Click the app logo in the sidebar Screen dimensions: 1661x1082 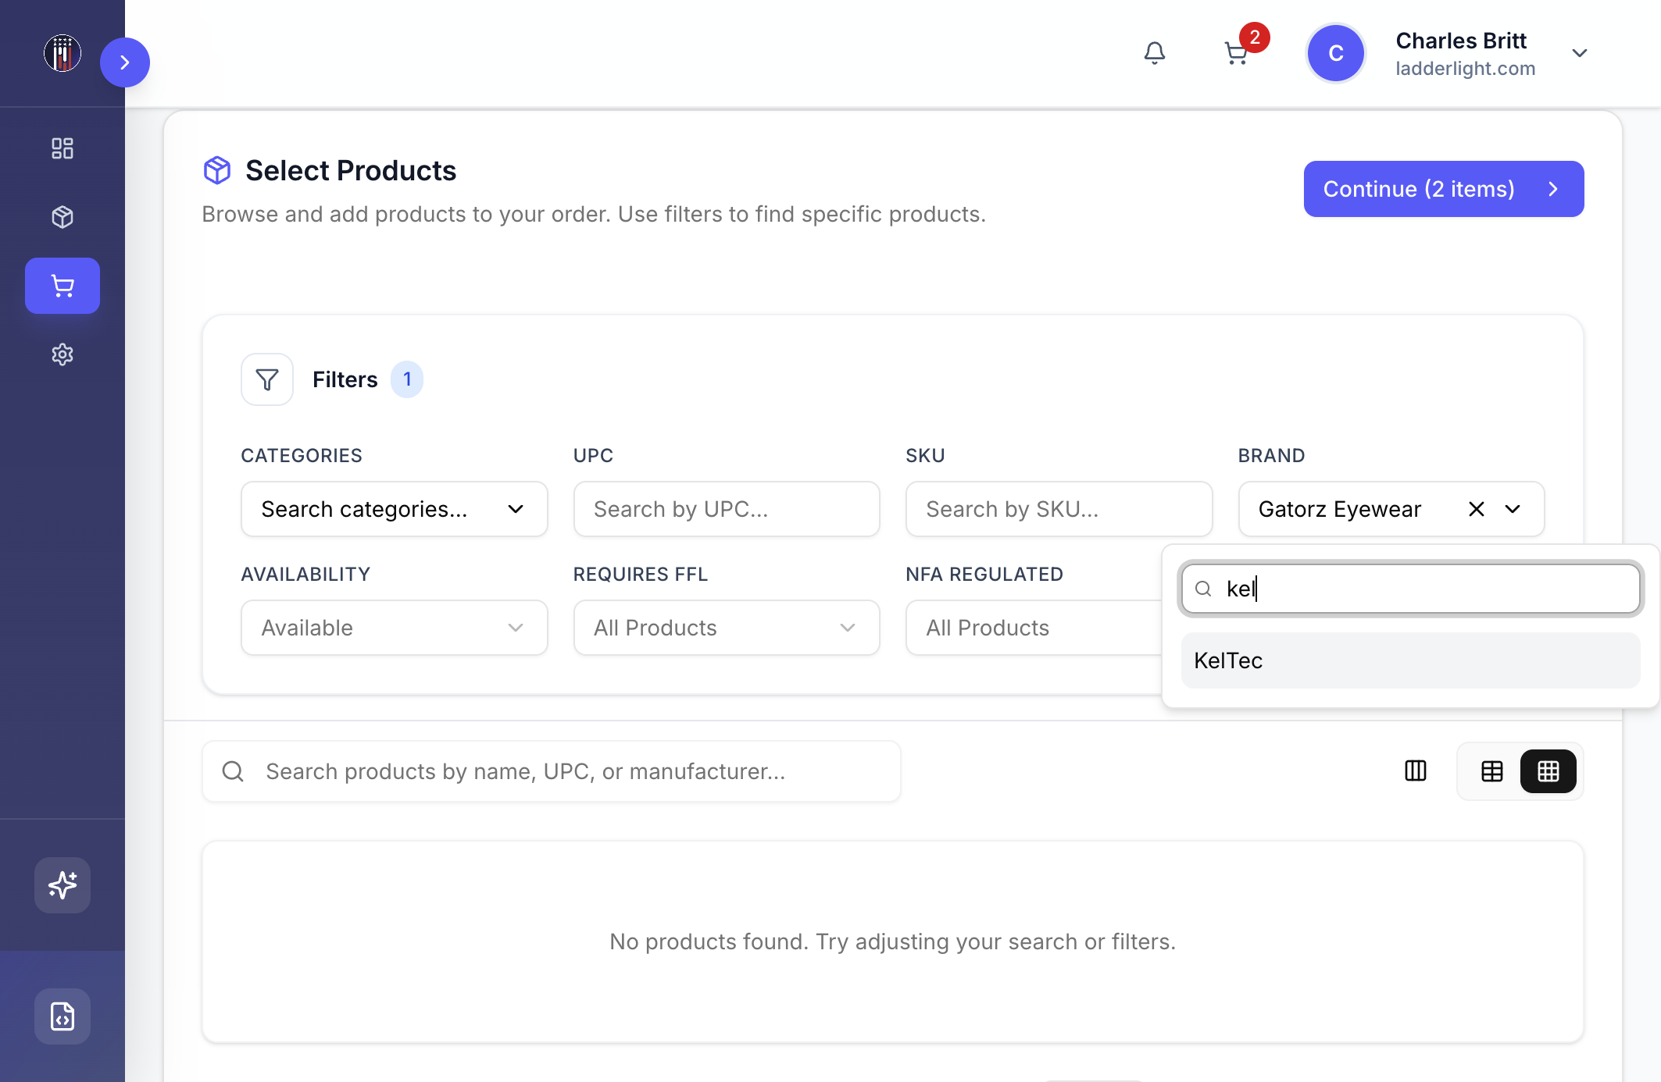63,53
